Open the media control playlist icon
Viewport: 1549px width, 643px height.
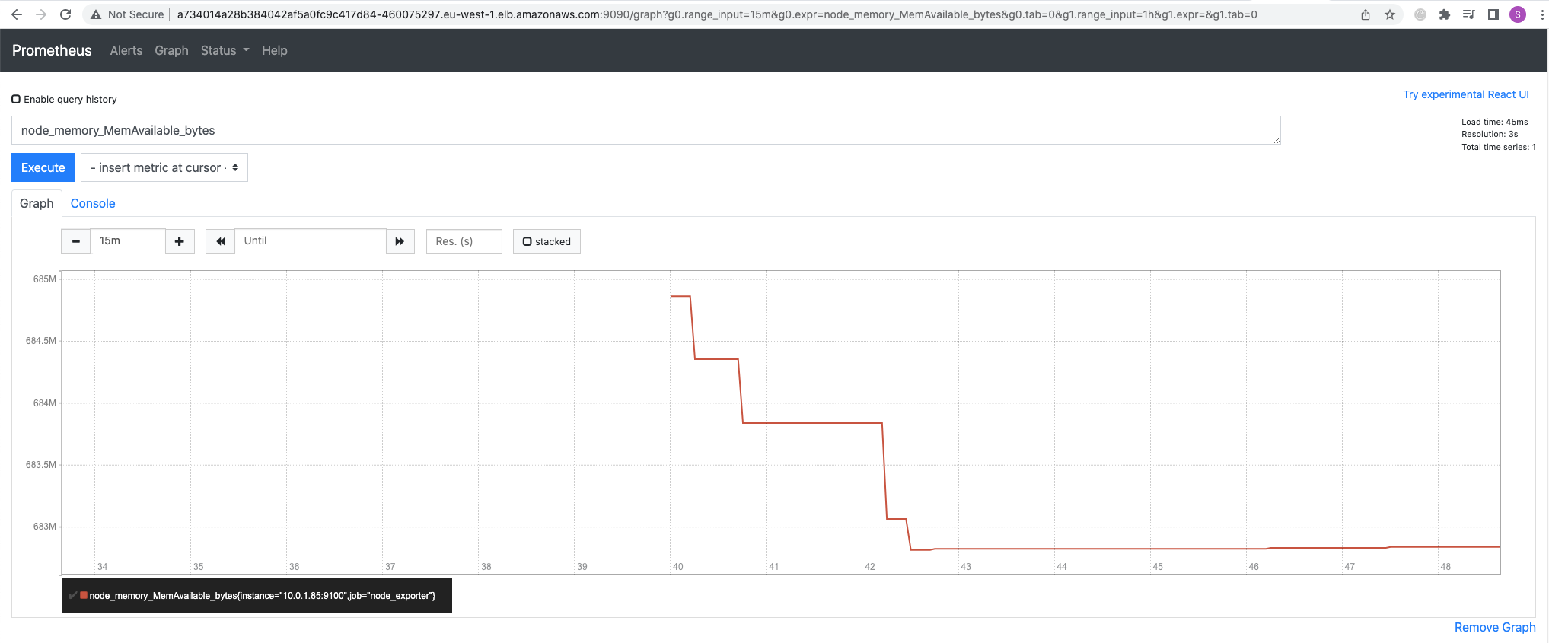pyautogui.click(x=1469, y=14)
